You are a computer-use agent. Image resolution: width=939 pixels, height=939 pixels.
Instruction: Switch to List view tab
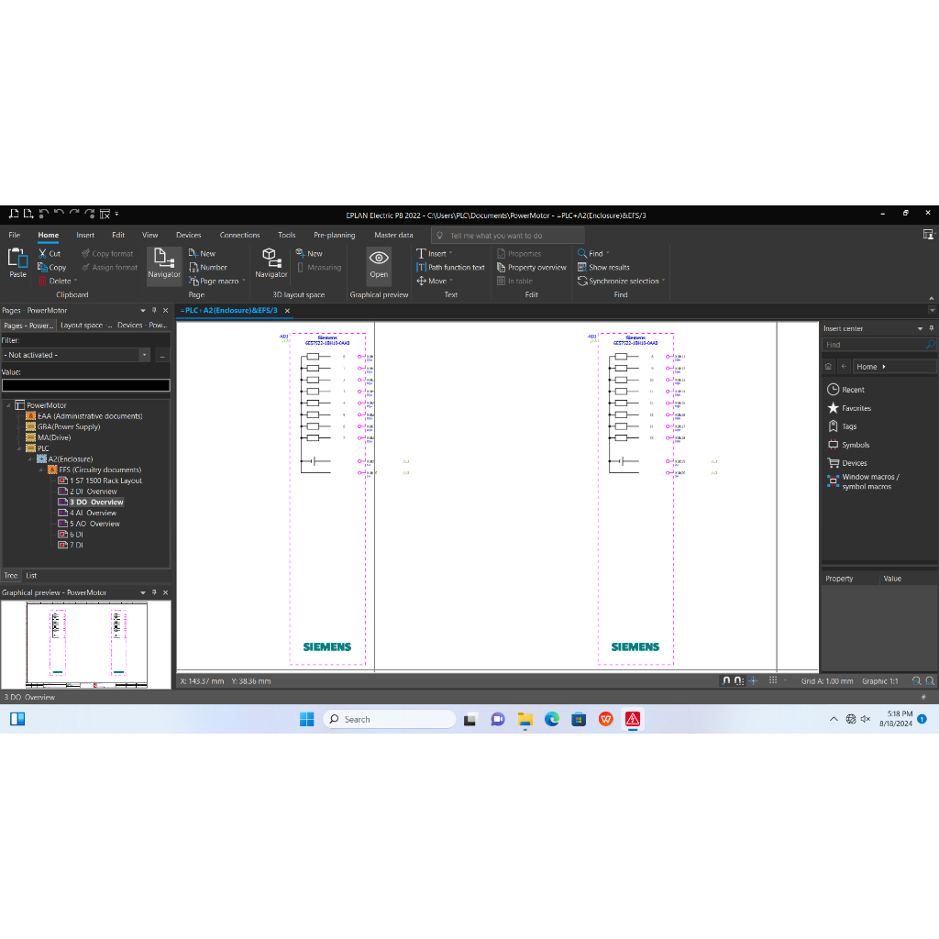[x=31, y=576]
